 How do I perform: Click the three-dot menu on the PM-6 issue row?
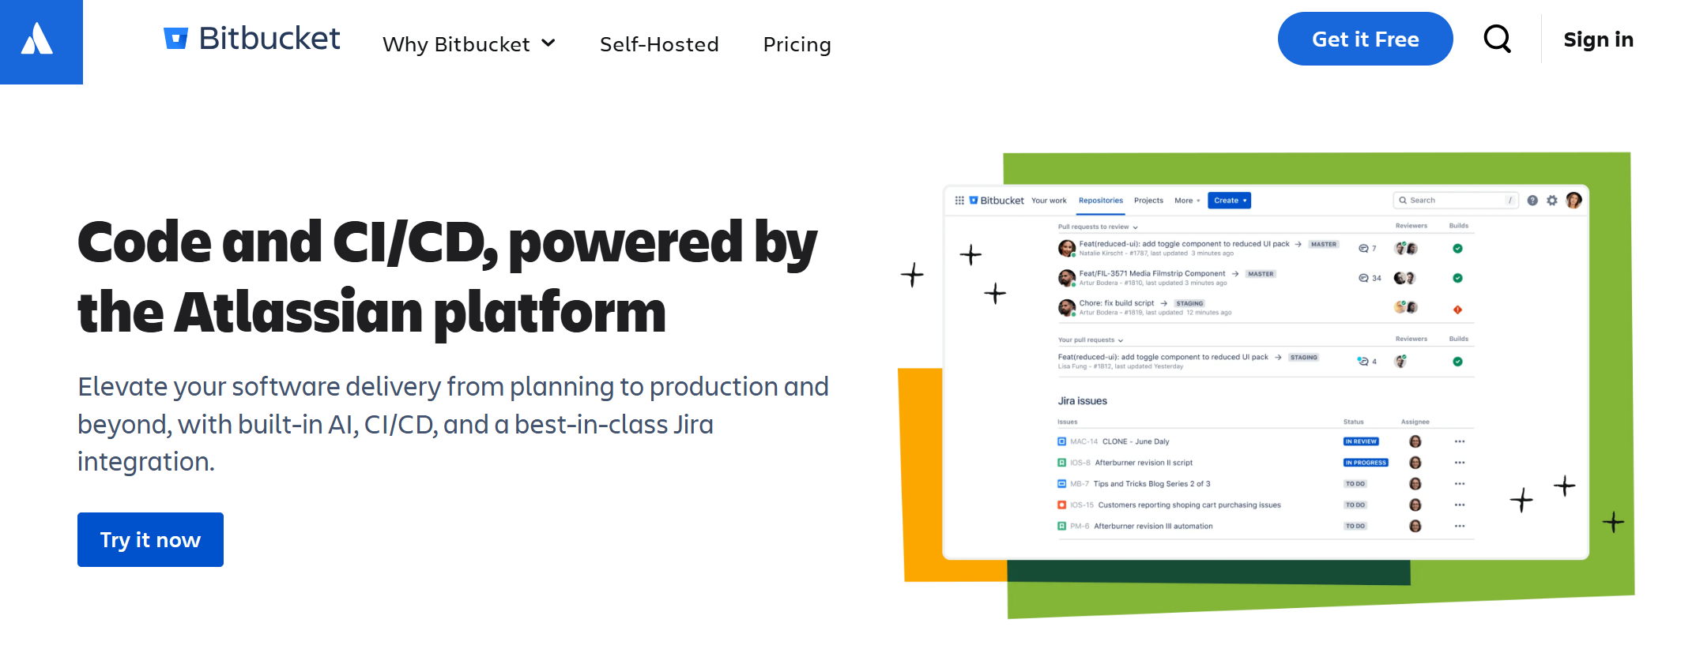pos(1459,526)
